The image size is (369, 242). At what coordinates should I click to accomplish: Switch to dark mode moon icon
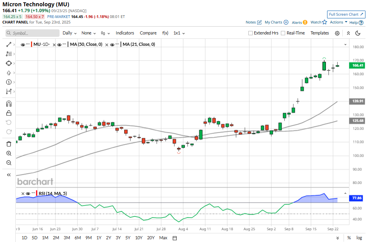(x=358, y=33)
